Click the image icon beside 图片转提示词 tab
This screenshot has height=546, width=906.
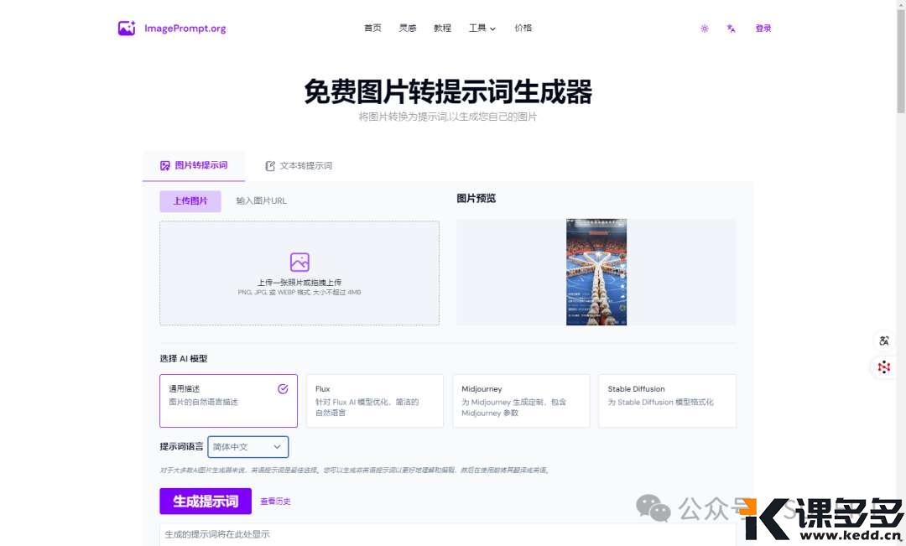165,165
